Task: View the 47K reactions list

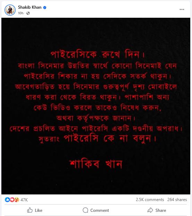Action: tap(24, 200)
